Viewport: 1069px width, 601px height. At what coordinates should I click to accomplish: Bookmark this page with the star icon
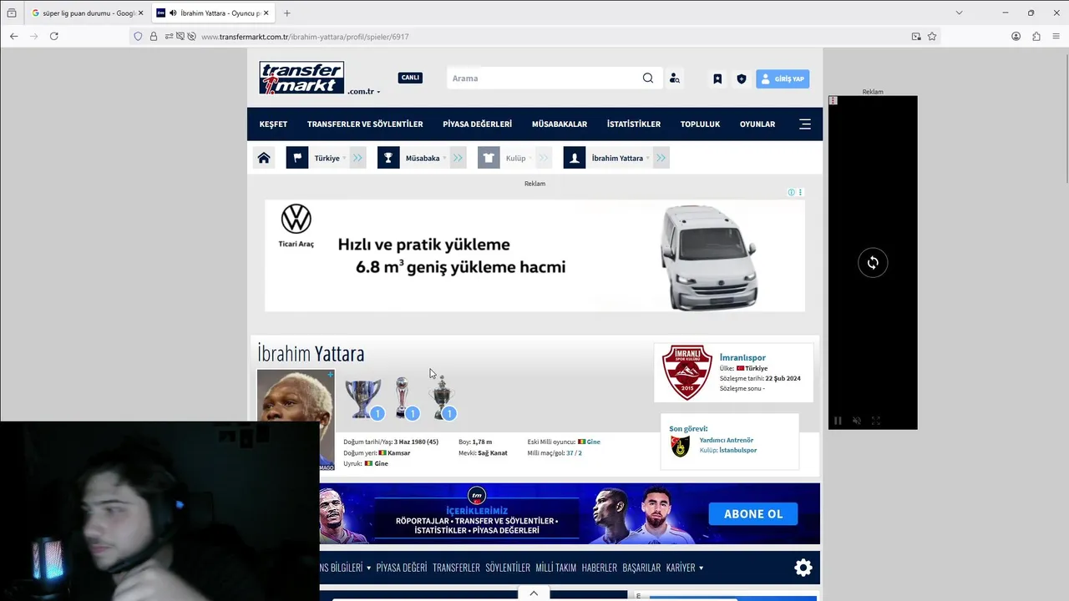pyautogui.click(x=932, y=36)
